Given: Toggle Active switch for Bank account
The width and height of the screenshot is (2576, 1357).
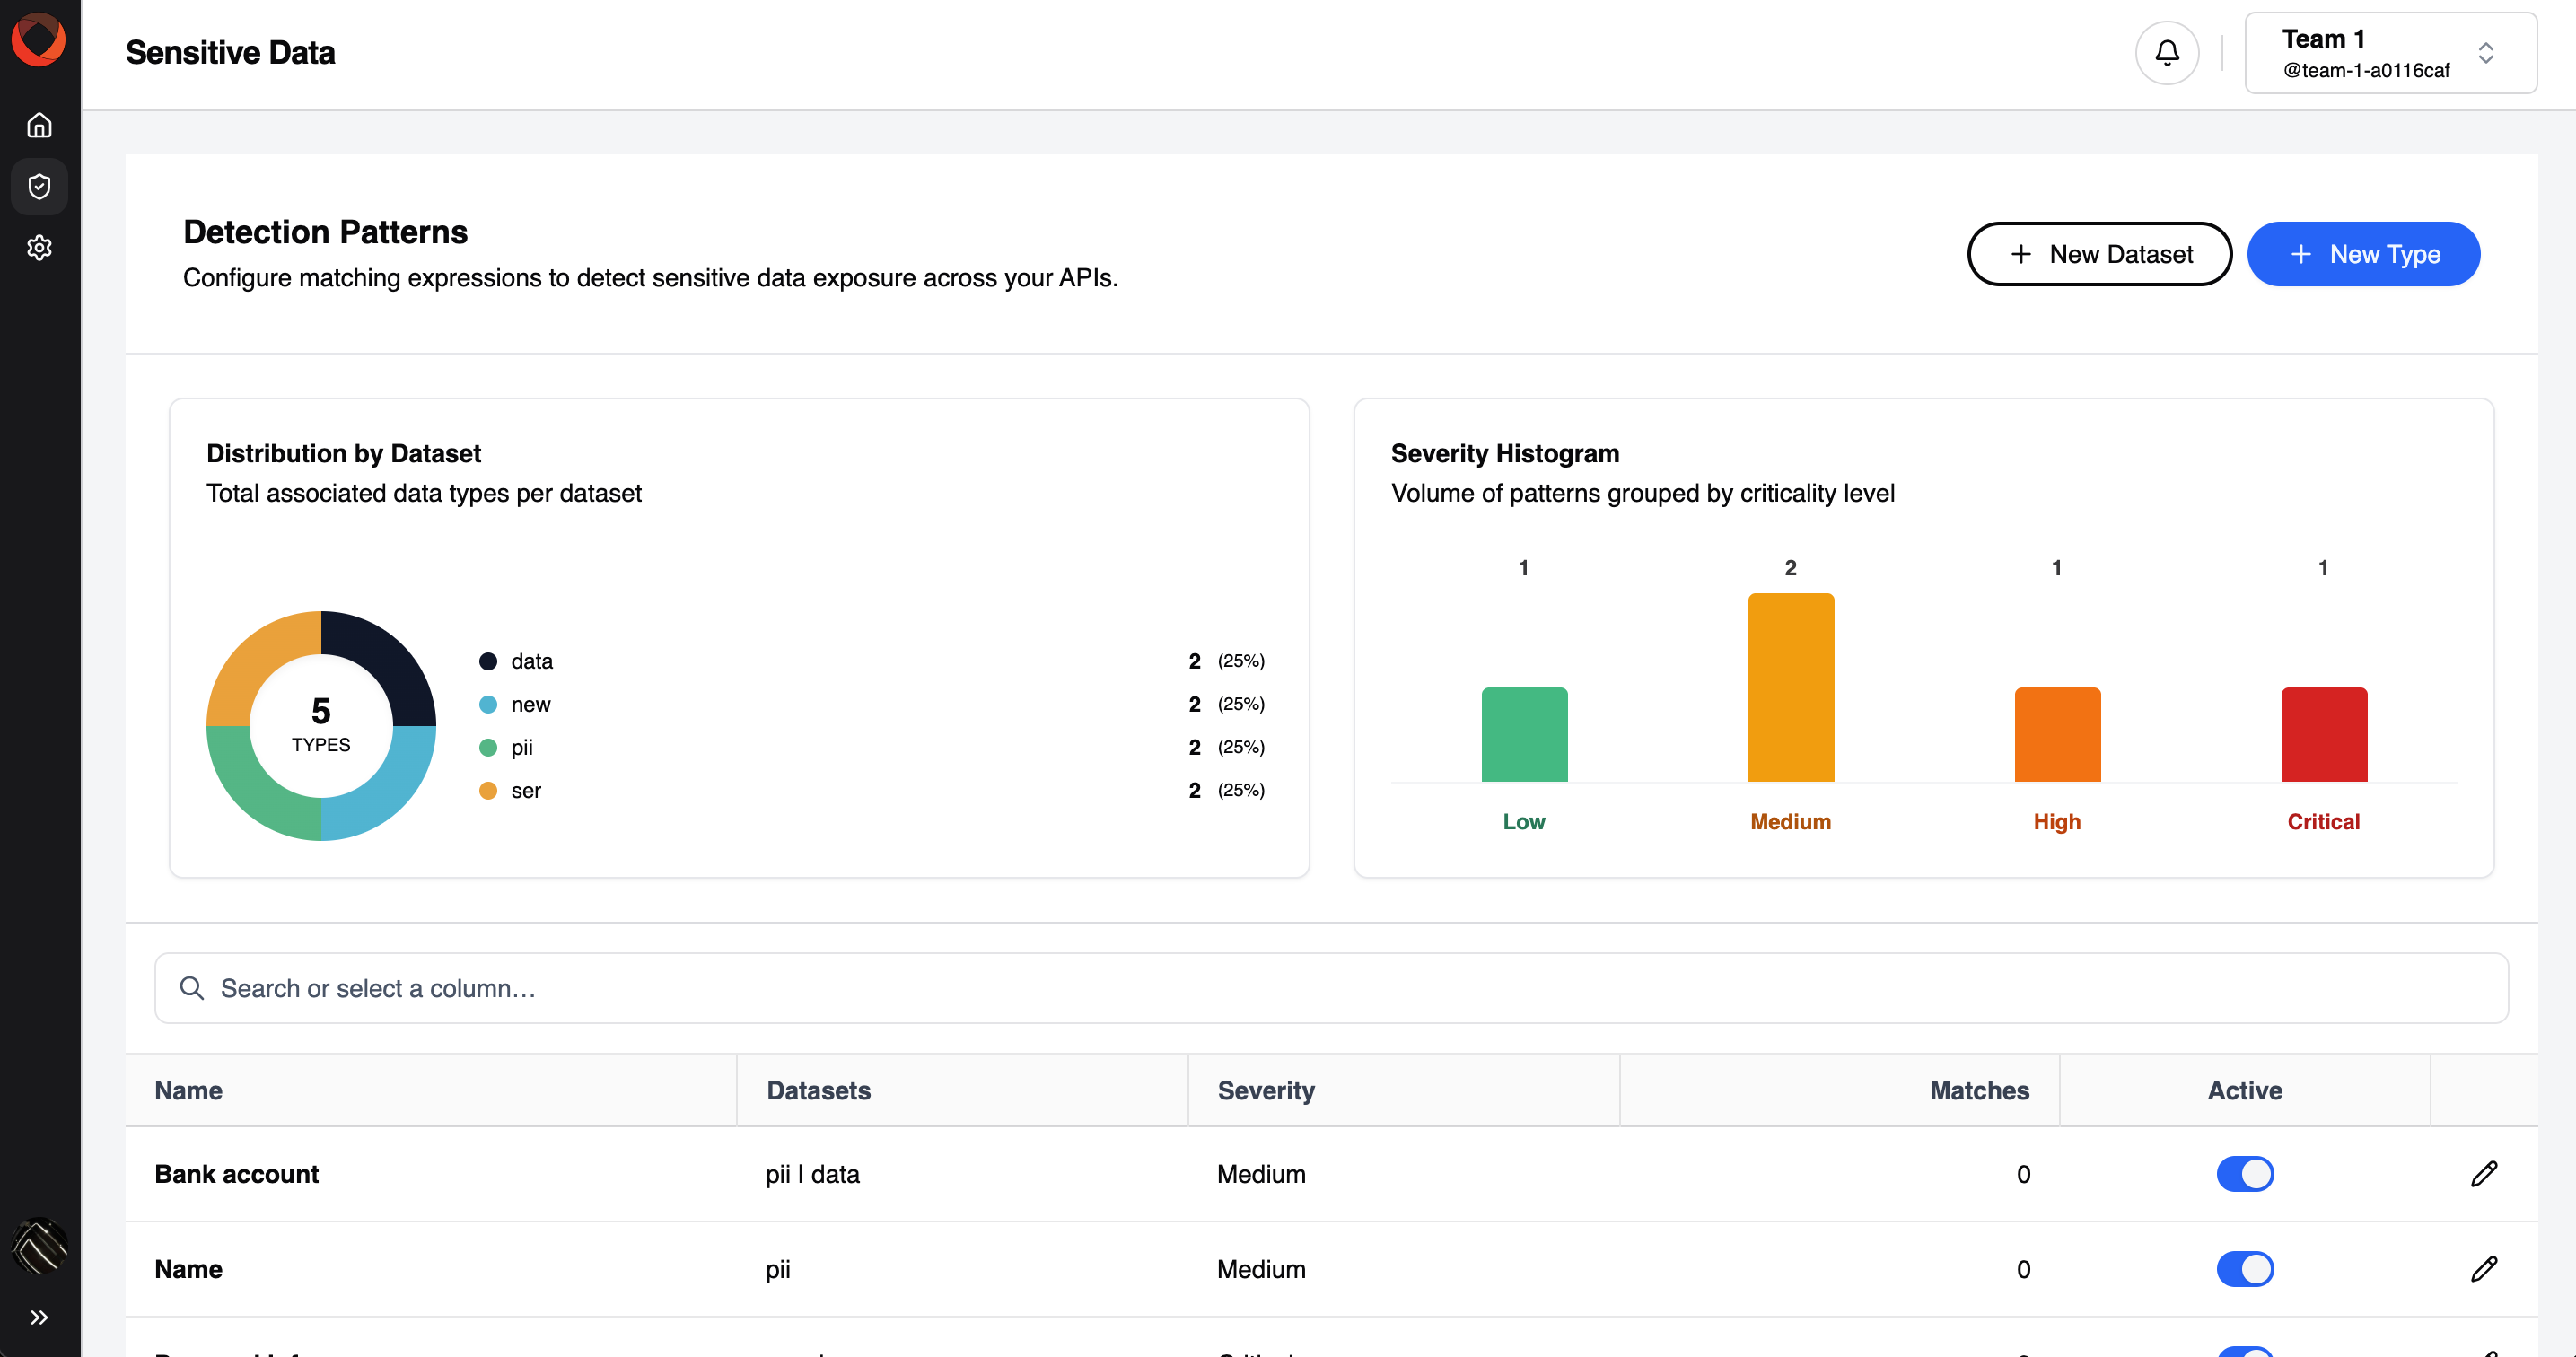Looking at the screenshot, I should point(2245,1174).
